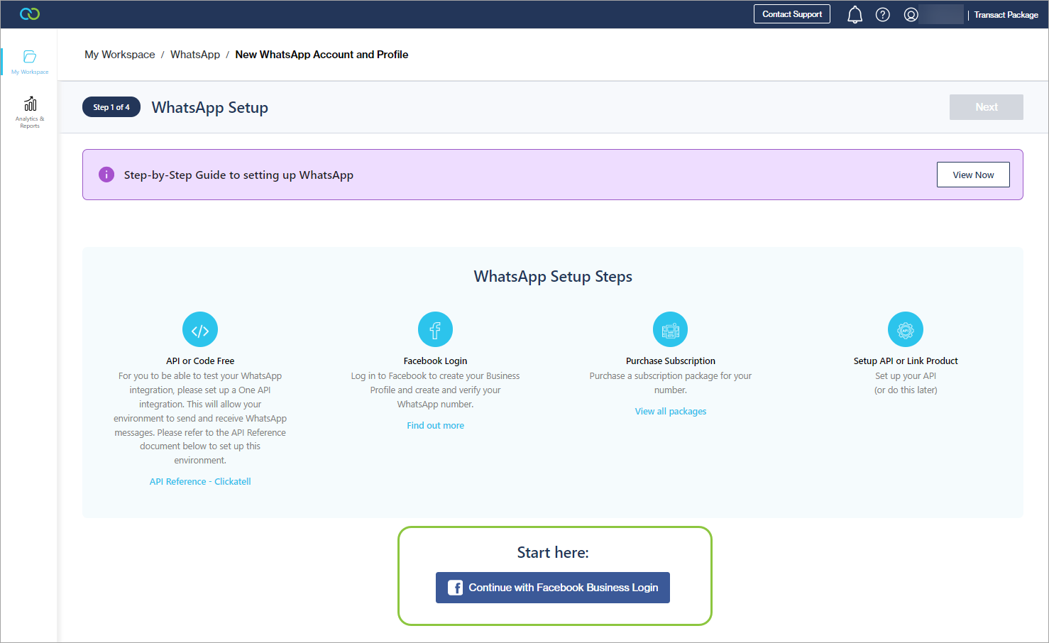Image resolution: width=1049 pixels, height=643 pixels.
Task: Open Analytics & Reports in sidebar
Action: click(30, 112)
